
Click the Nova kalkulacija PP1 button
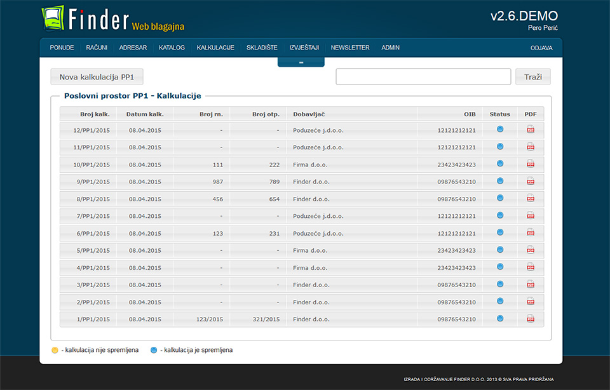coord(97,77)
